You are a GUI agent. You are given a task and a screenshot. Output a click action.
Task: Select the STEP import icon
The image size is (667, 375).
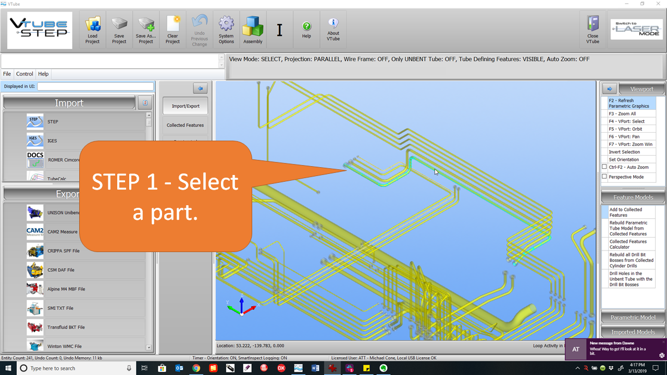[x=35, y=121]
